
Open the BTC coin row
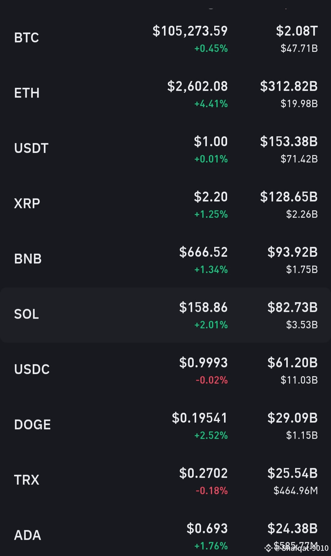pos(165,38)
